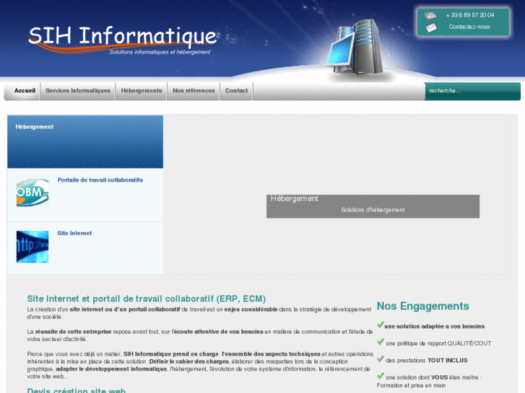Click the phone book icon in contact box

pos(430,15)
